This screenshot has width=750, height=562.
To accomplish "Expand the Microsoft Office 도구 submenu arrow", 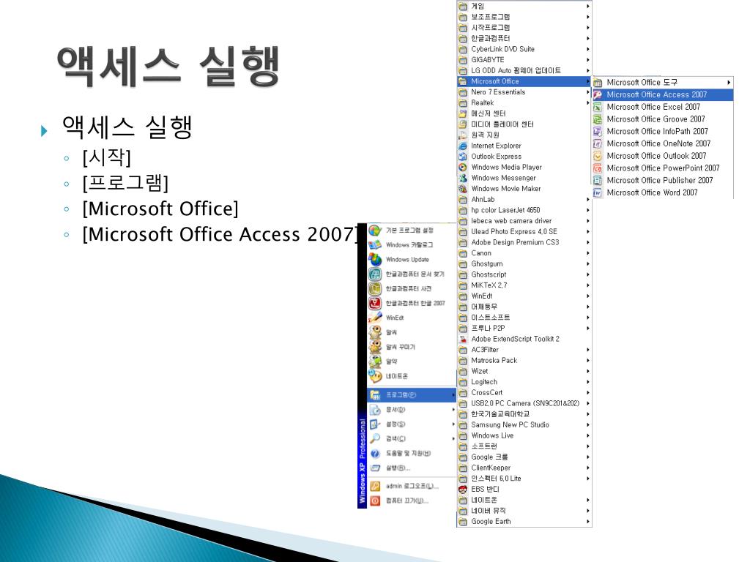I will click(729, 83).
